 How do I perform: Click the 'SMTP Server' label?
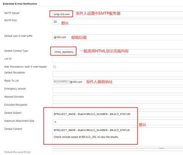point(12,13)
